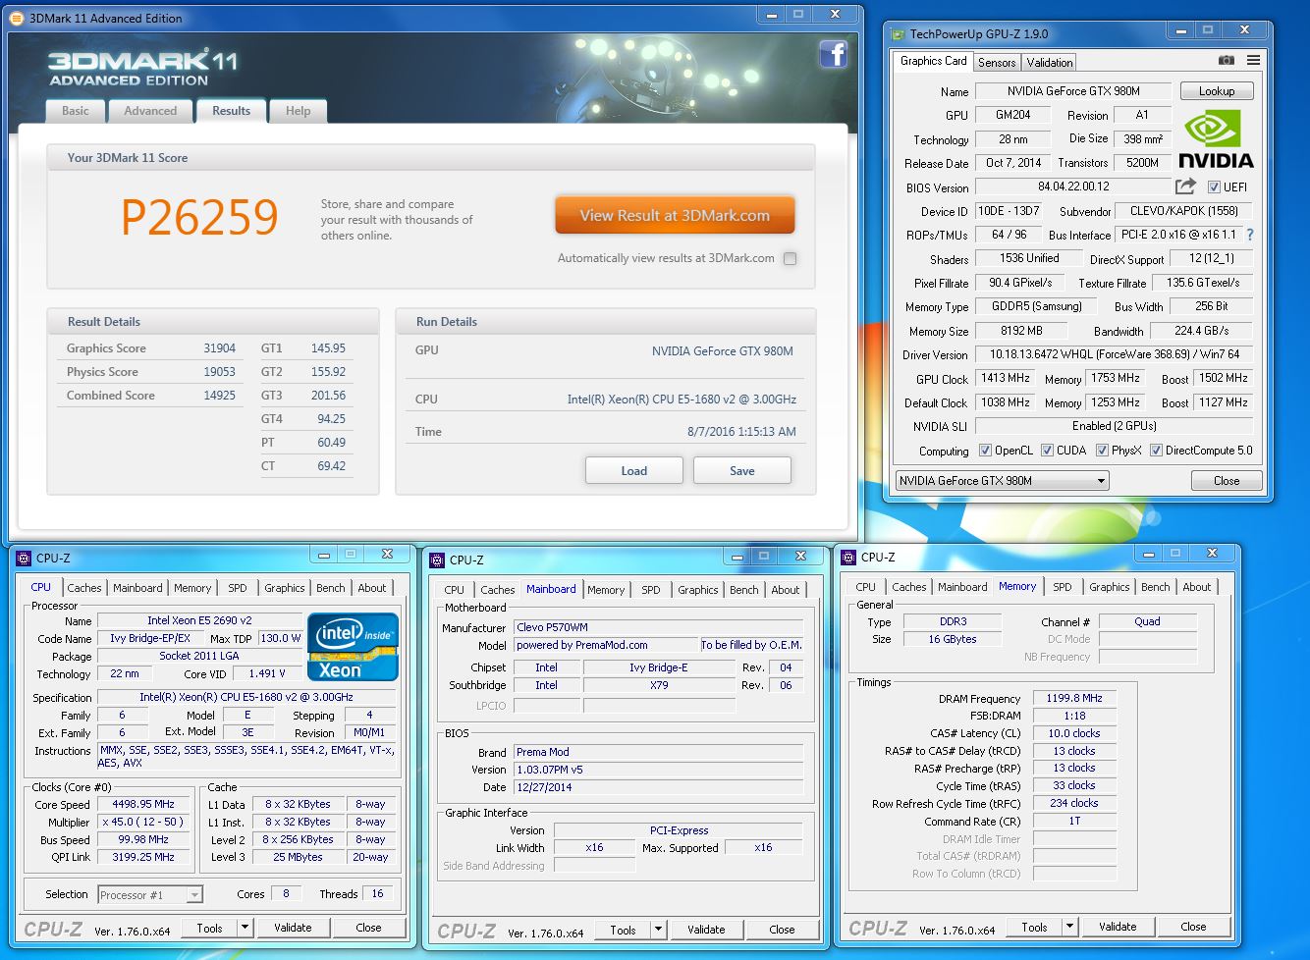1310x960 pixels.
Task: Click title icon of CPU-Z window showing CPU tab
Action: click(x=26, y=558)
